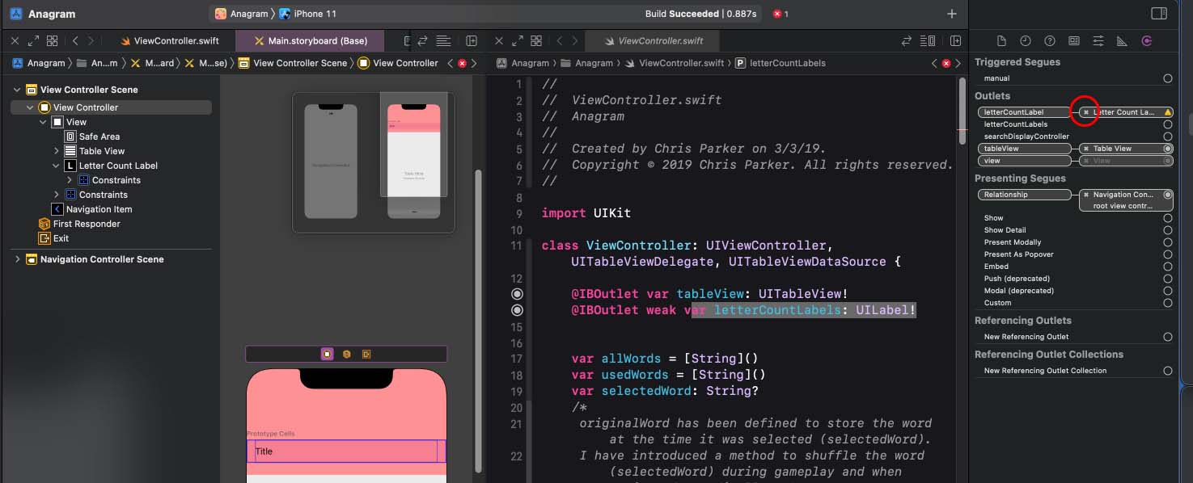The height and width of the screenshot is (483, 1193).
Task: Open the Identity inspector
Action: coord(1074,40)
